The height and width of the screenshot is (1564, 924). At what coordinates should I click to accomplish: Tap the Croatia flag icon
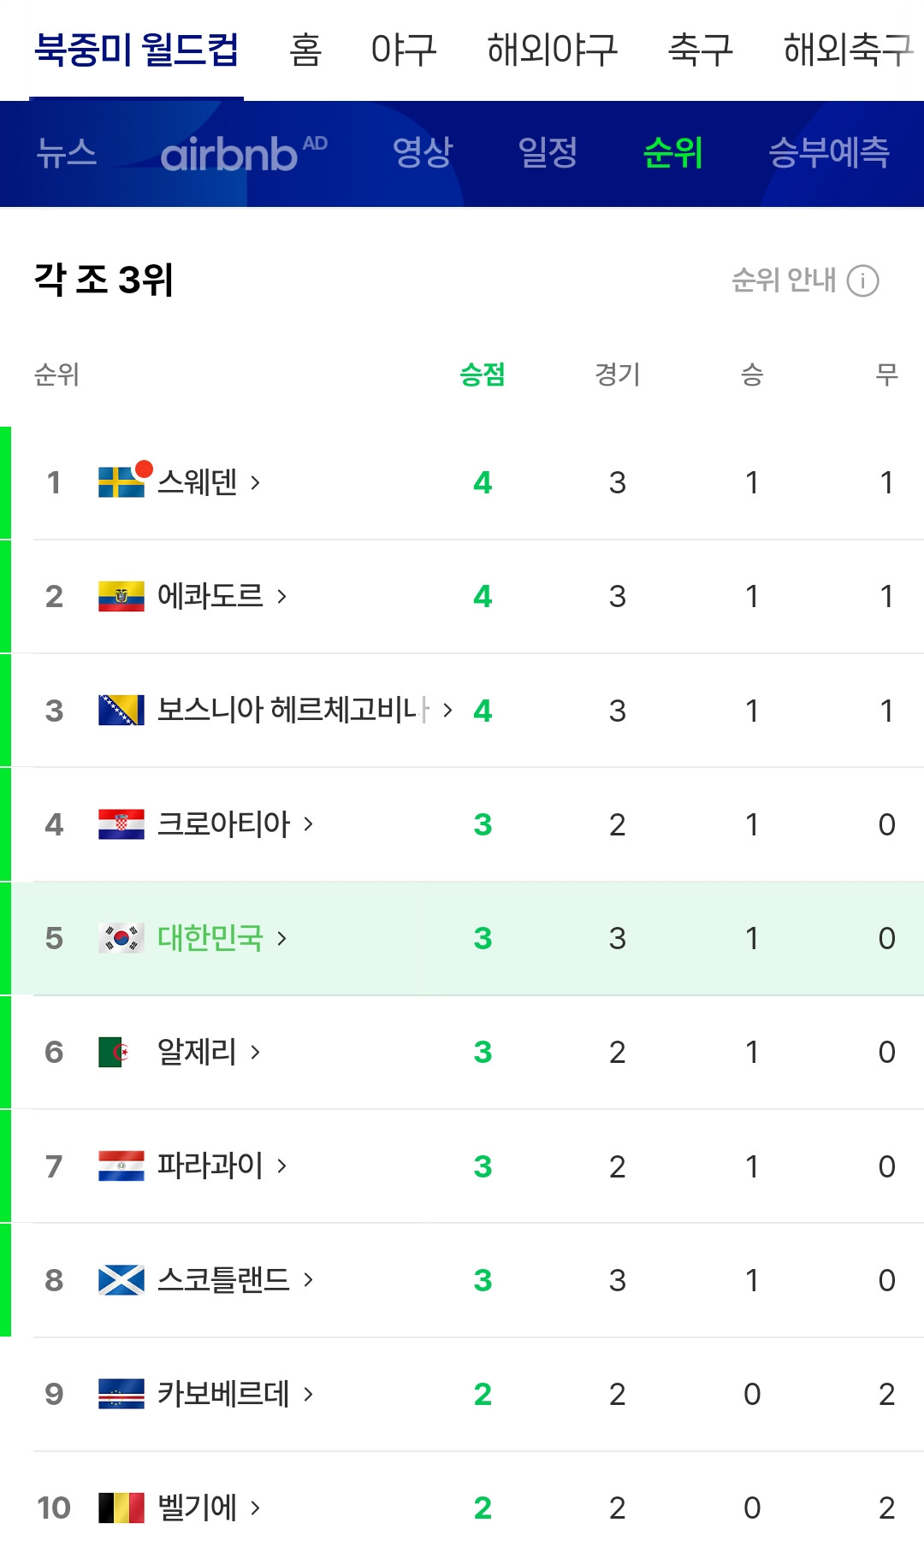click(121, 824)
